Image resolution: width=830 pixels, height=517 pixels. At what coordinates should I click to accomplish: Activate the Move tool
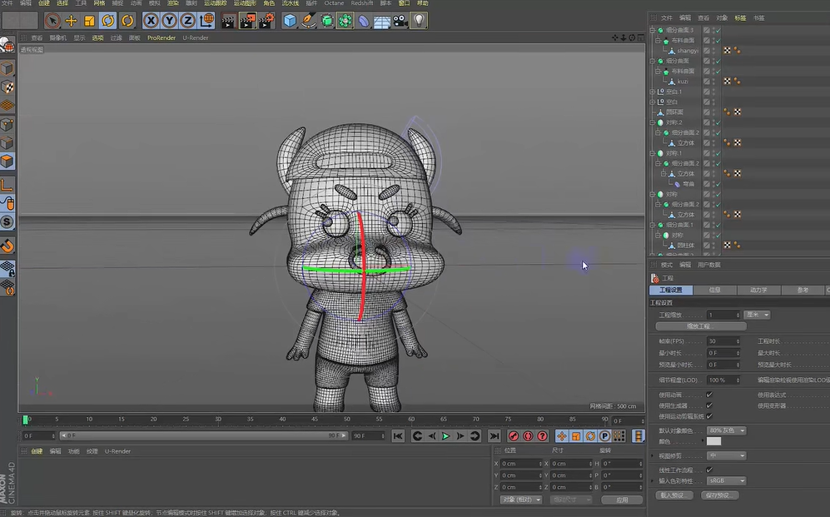71,21
